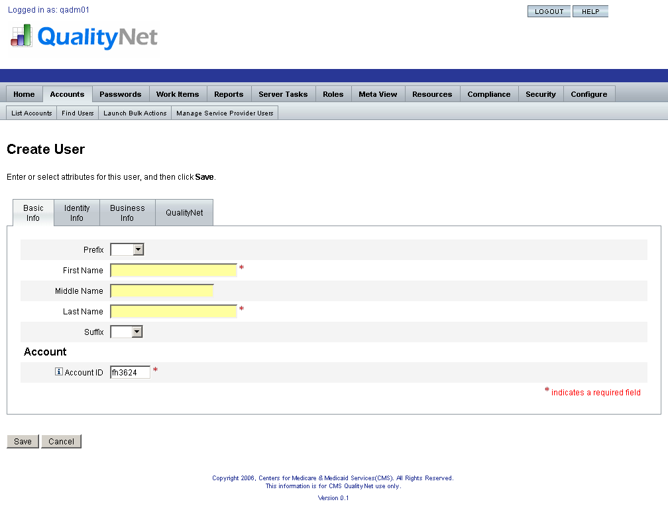Open the Reports menu
The width and height of the screenshot is (668, 522).
point(229,94)
